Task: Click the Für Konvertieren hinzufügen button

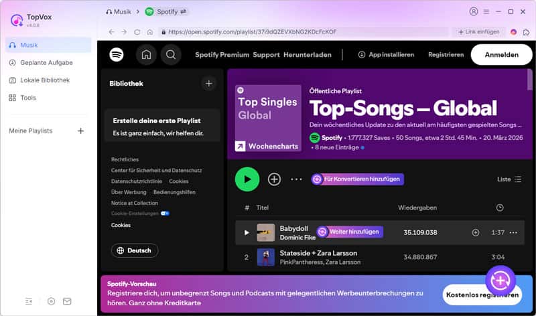Action: pos(356,179)
